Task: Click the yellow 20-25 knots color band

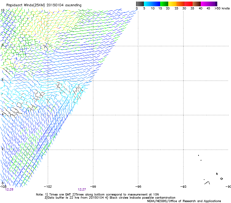Action: [172, 4]
